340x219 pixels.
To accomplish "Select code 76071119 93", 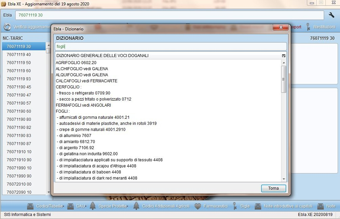I will (24, 79).
